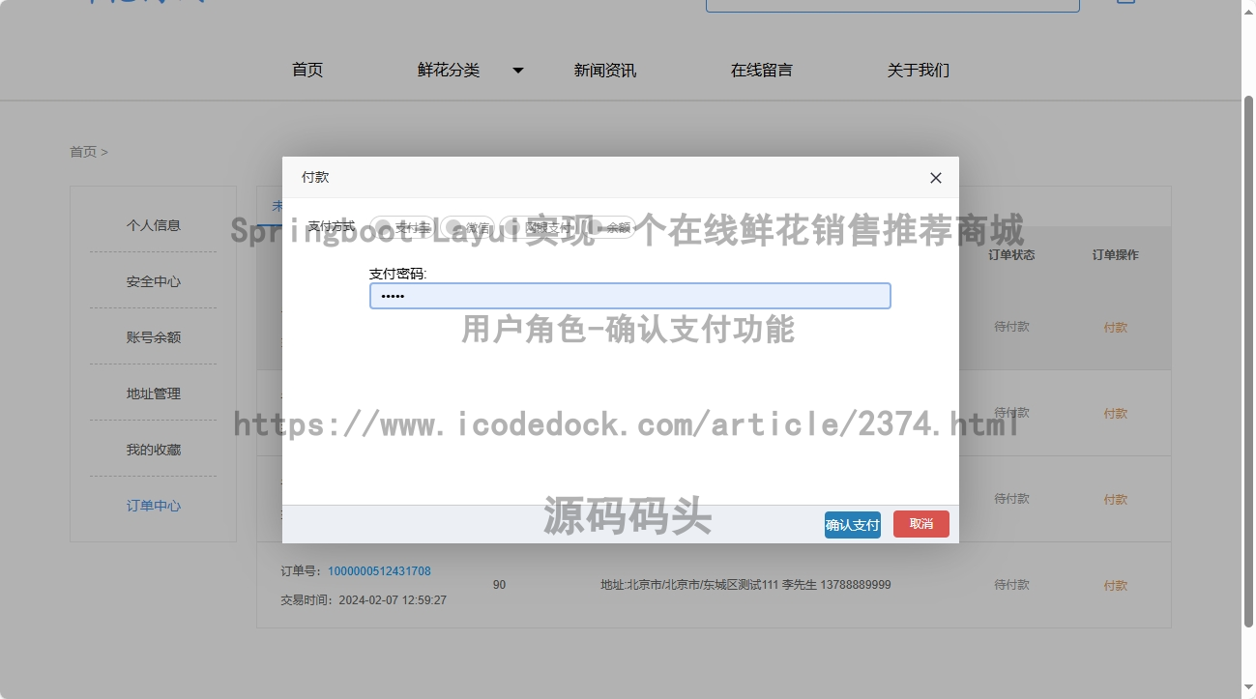Open 安全中心 in the sidebar

[154, 281]
